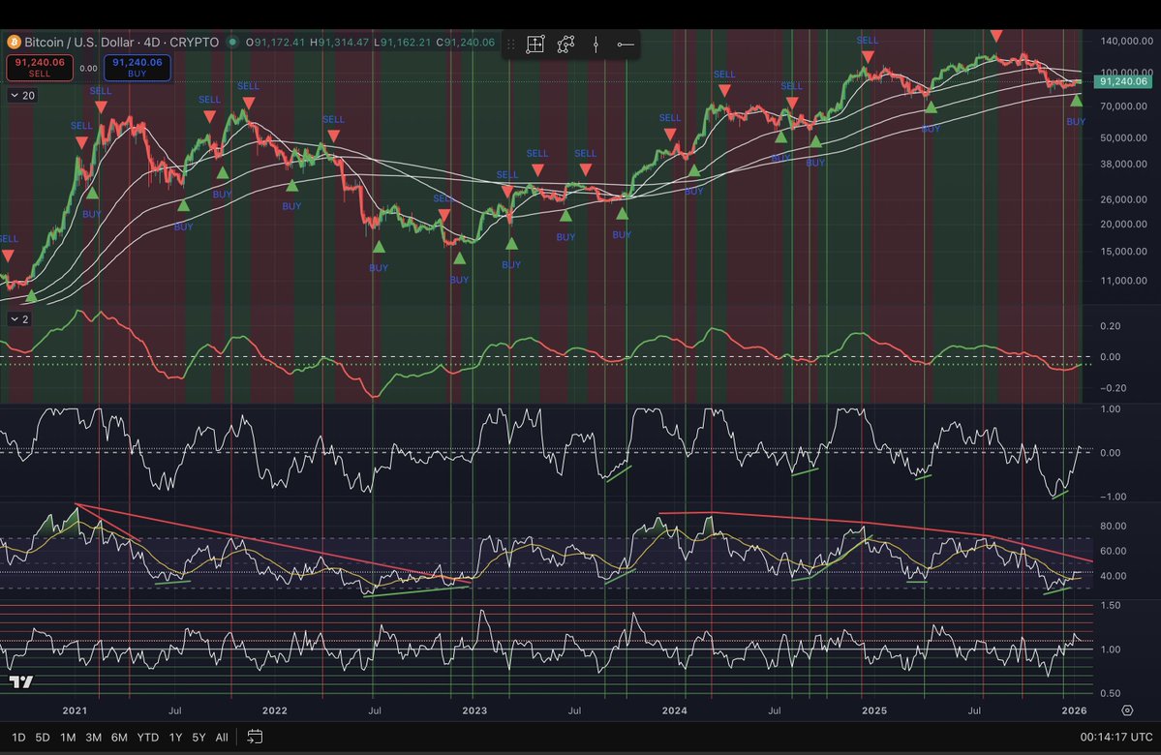Click the 60.00 RSI scale label
This screenshot has width=1161, height=755.
click(1113, 551)
